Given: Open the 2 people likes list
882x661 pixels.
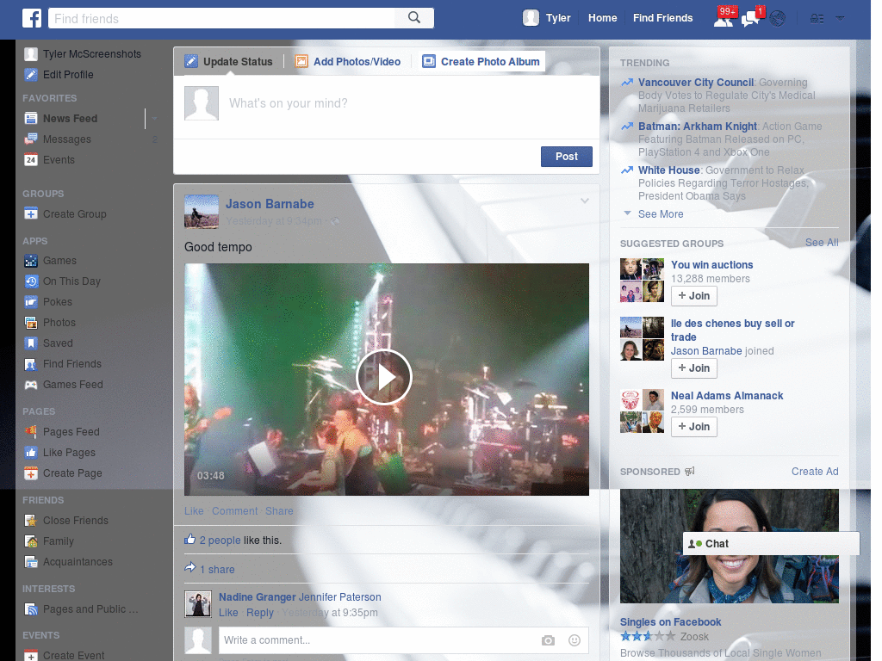Looking at the screenshot, I should 220,541.
